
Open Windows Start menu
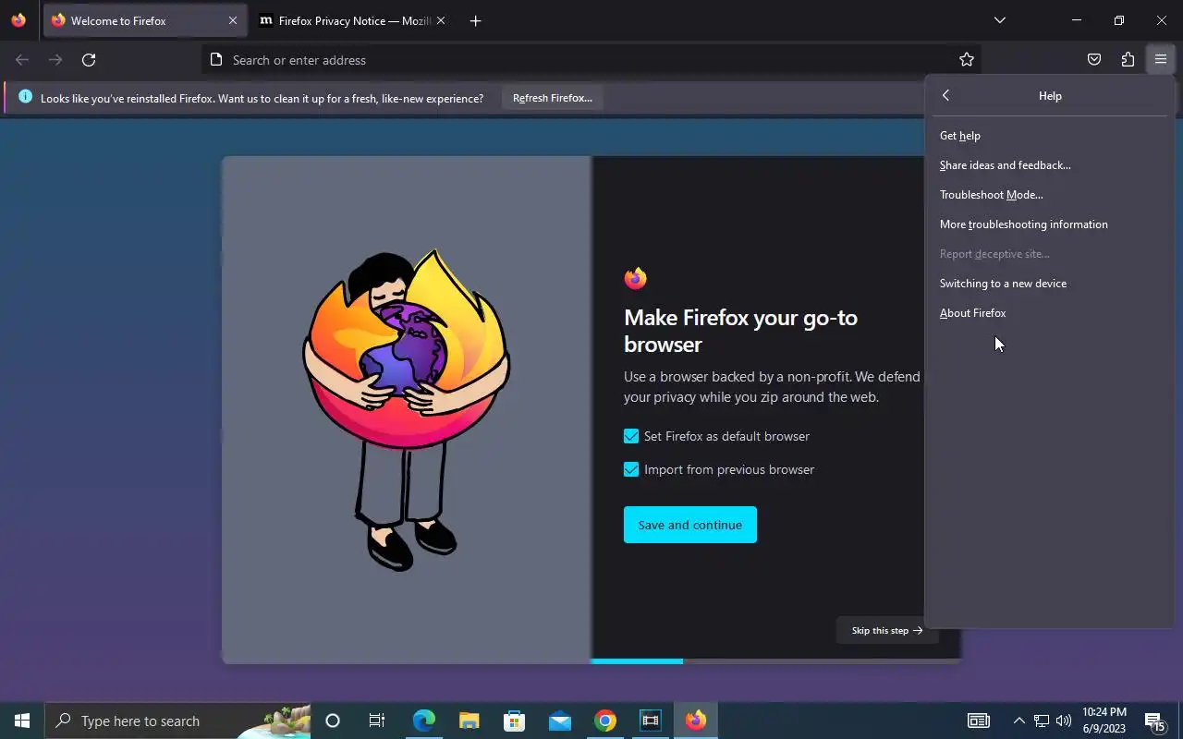(22, 721)
